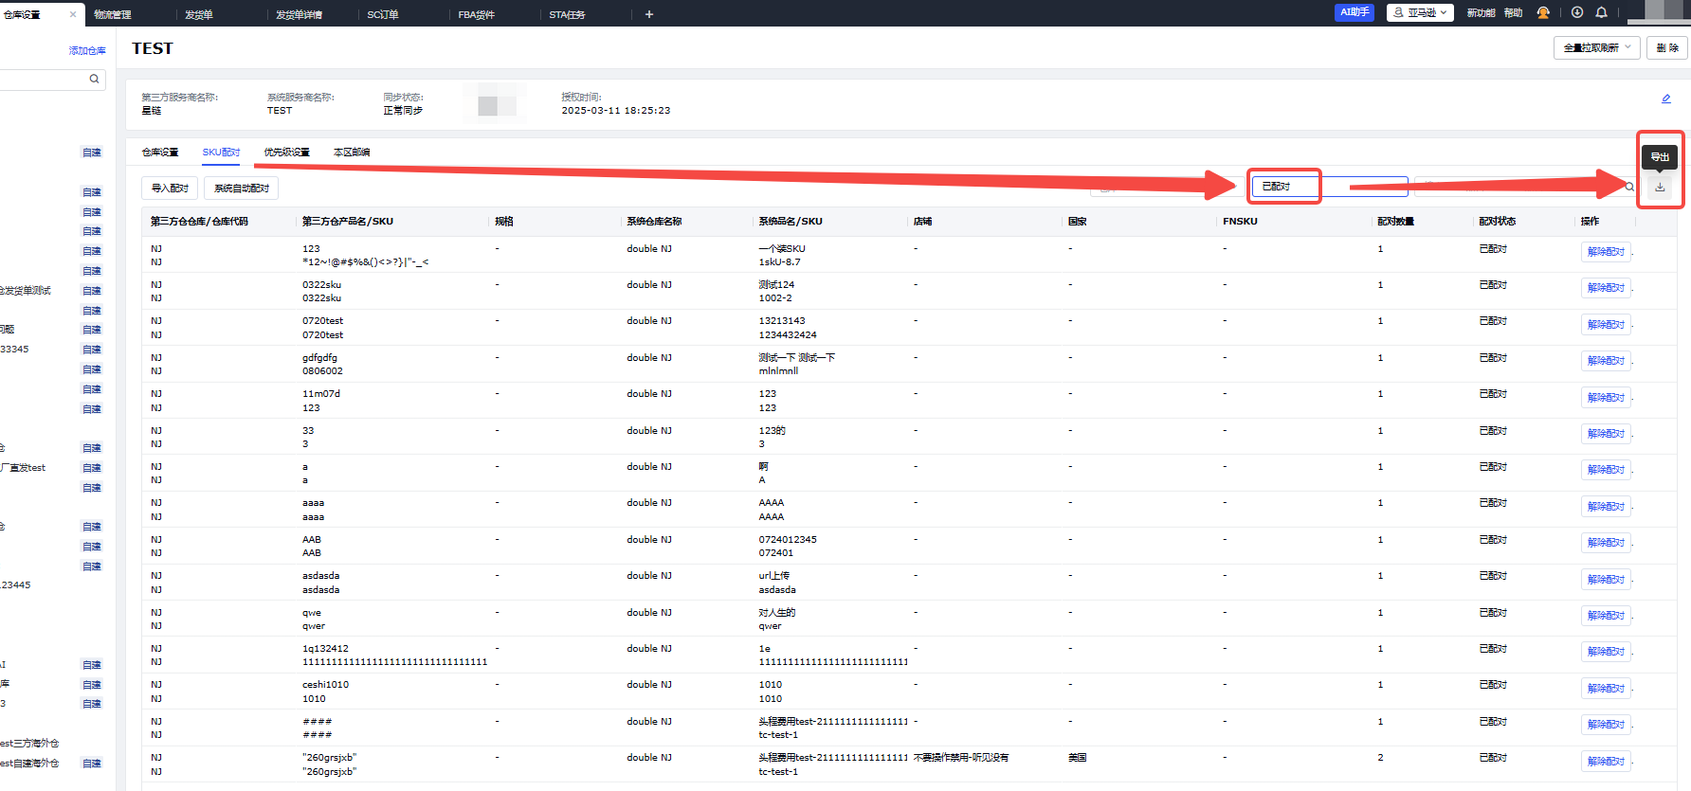
Task: Click the 第三方仓产品名/SKU column header
Action: point(348,222)
